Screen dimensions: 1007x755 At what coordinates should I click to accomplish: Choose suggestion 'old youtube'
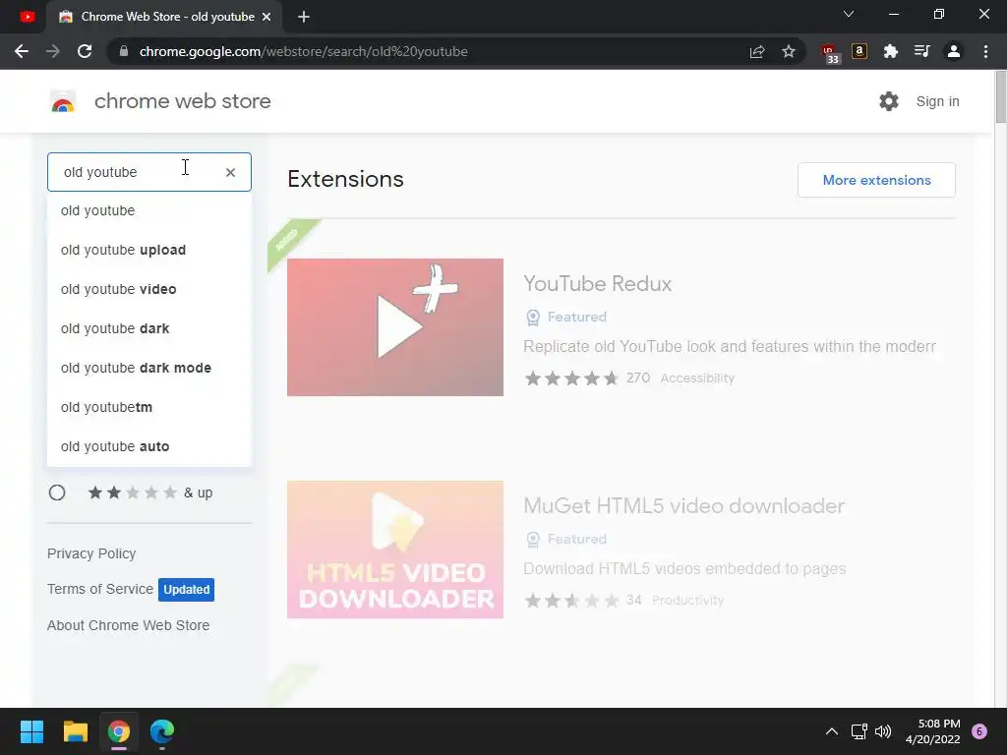[149, 210]
